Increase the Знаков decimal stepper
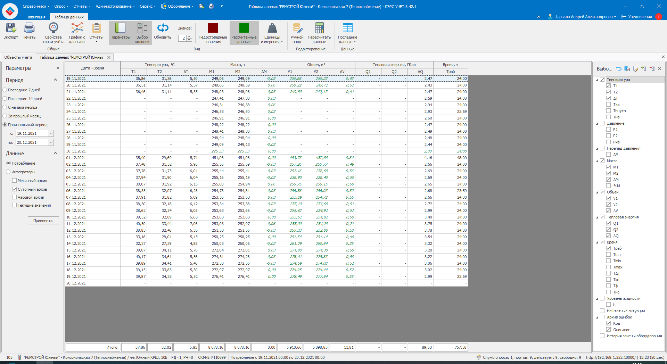This screenshot has height=364, width=667. coord(189,36)
